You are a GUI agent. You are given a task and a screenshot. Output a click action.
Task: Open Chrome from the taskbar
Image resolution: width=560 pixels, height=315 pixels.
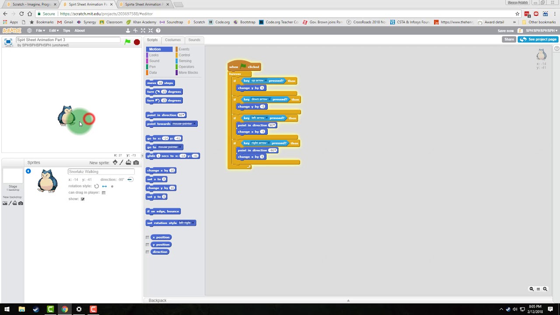pyautogui.click(x=65, y=309)
